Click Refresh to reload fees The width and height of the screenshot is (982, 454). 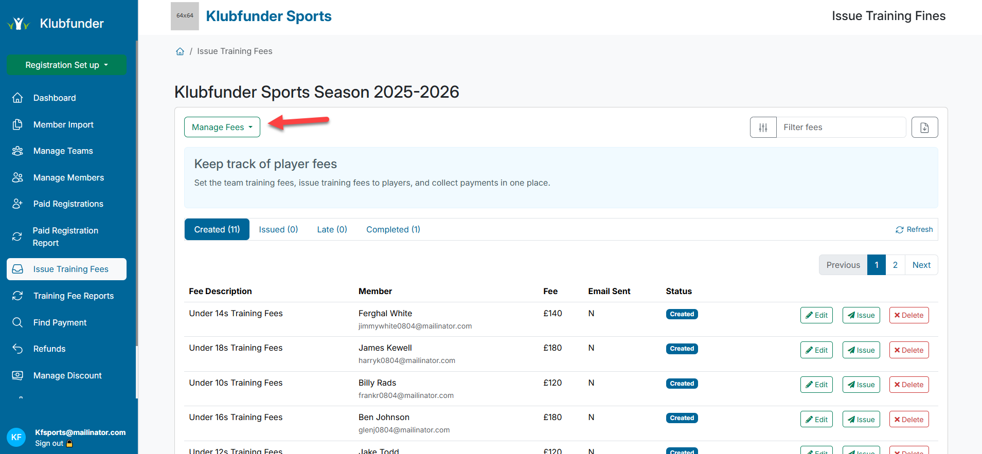pyautogui.click(x=914, y=229)
